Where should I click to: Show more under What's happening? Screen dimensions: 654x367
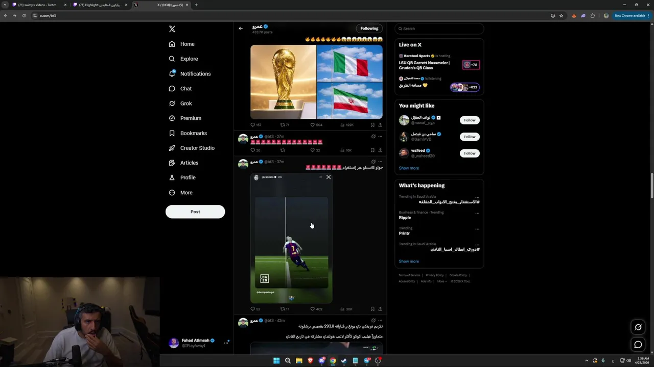pos(409,261)
